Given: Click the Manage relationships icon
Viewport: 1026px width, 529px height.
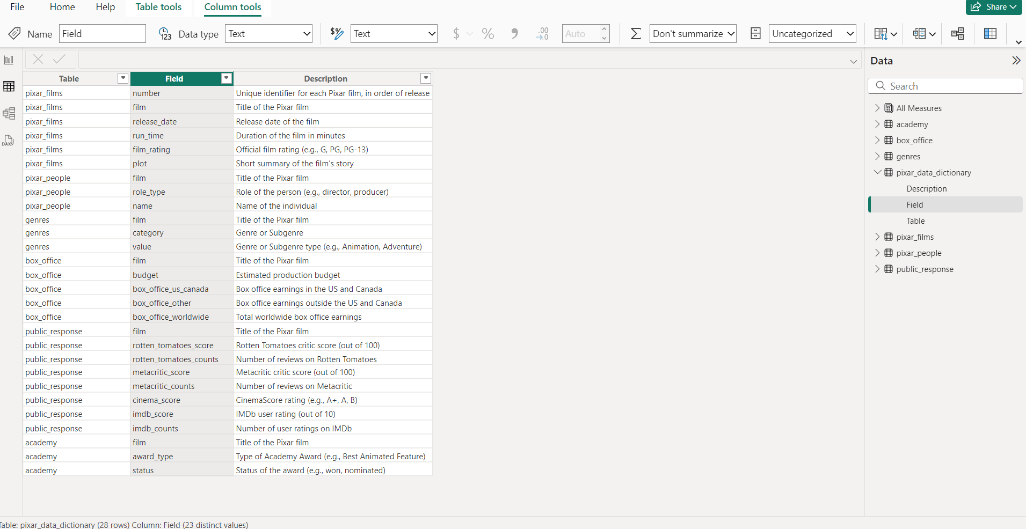Looking at the screenshot, I should point(957,34).
